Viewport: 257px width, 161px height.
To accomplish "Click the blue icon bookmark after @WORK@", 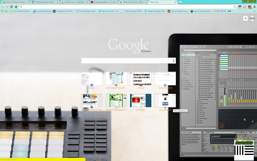I will (x=229, y=11).
